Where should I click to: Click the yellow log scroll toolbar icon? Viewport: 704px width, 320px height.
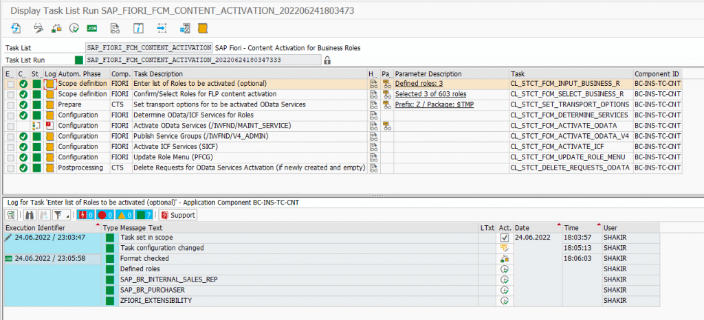(x=203, y=28)
